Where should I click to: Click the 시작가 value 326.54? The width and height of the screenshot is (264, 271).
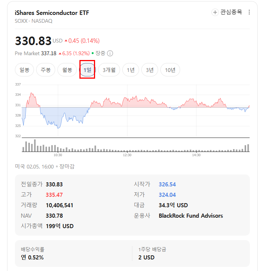coord(167,185)
